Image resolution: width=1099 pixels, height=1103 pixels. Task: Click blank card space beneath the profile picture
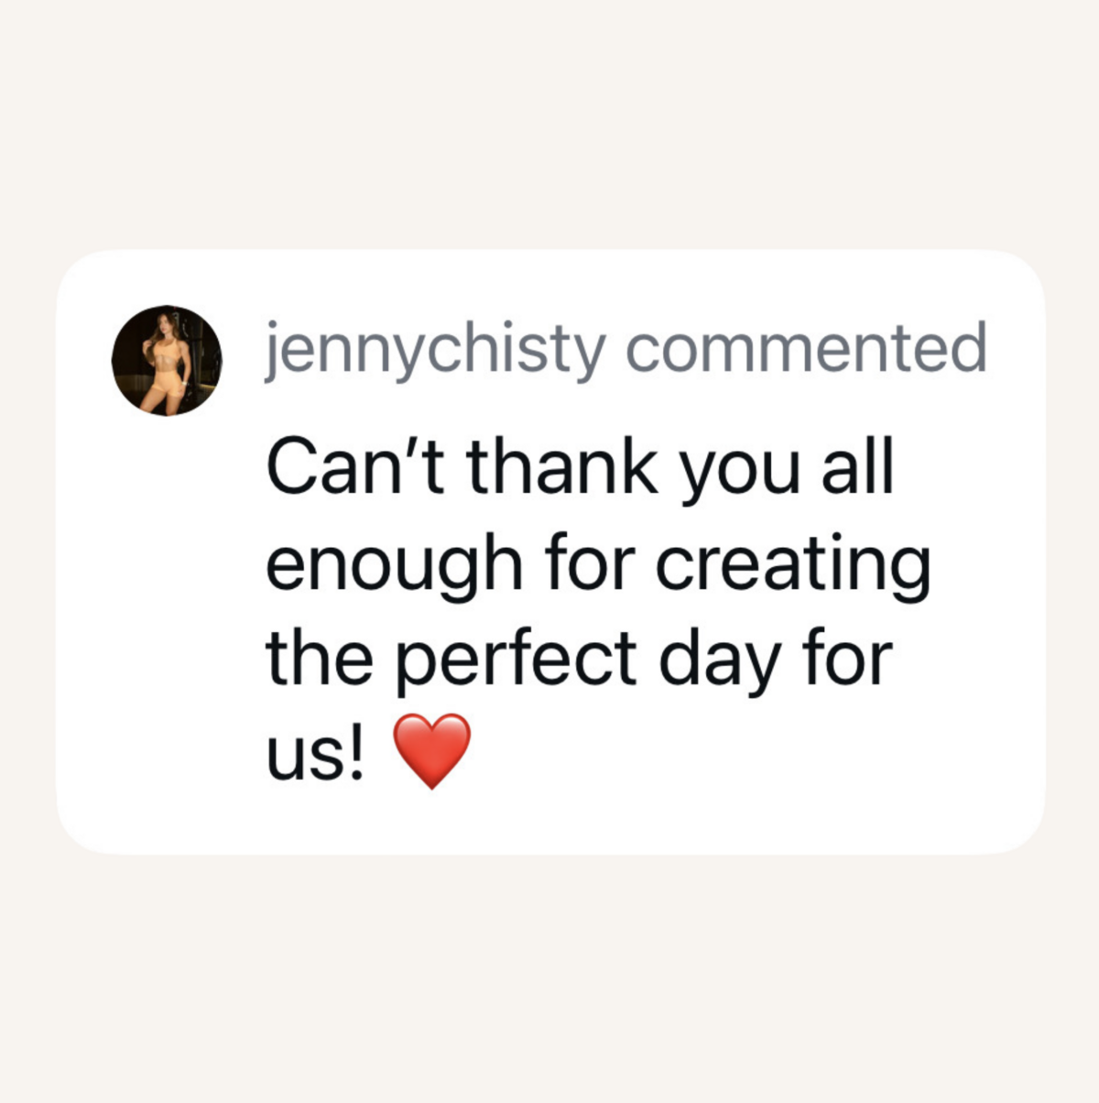(165, 595)
